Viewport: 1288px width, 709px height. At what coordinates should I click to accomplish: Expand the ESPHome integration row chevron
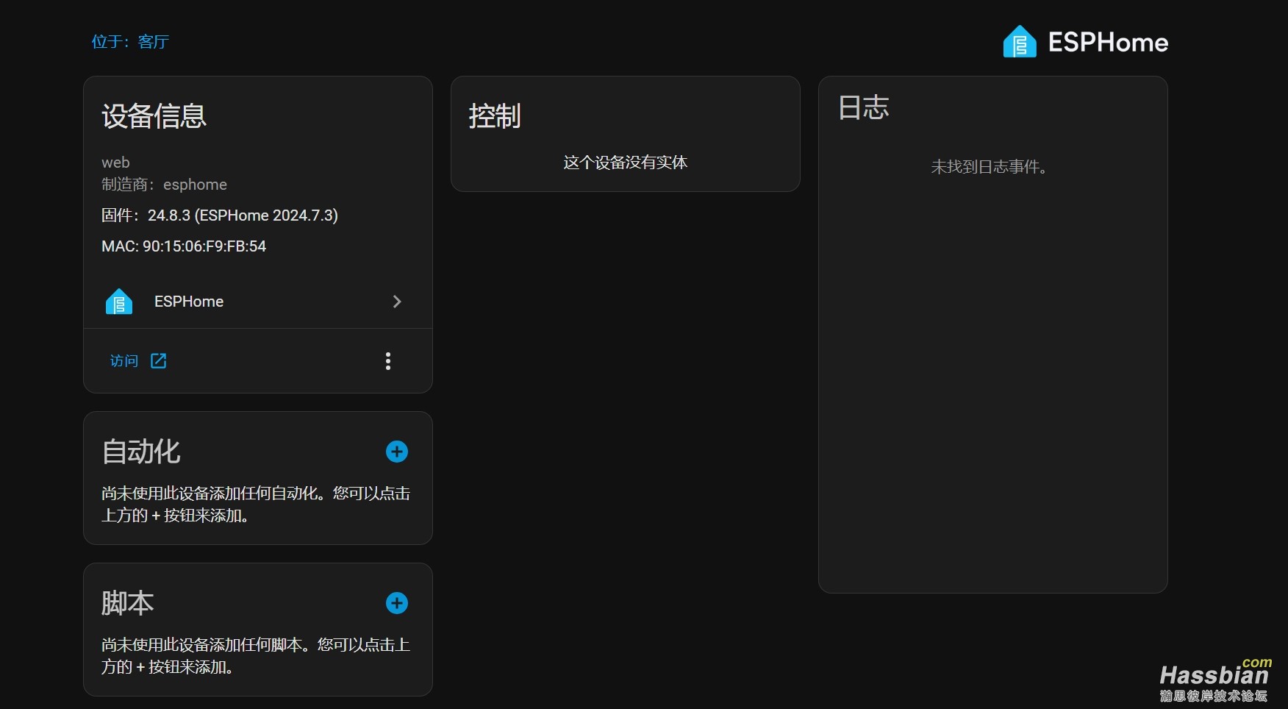pos(397,302)
